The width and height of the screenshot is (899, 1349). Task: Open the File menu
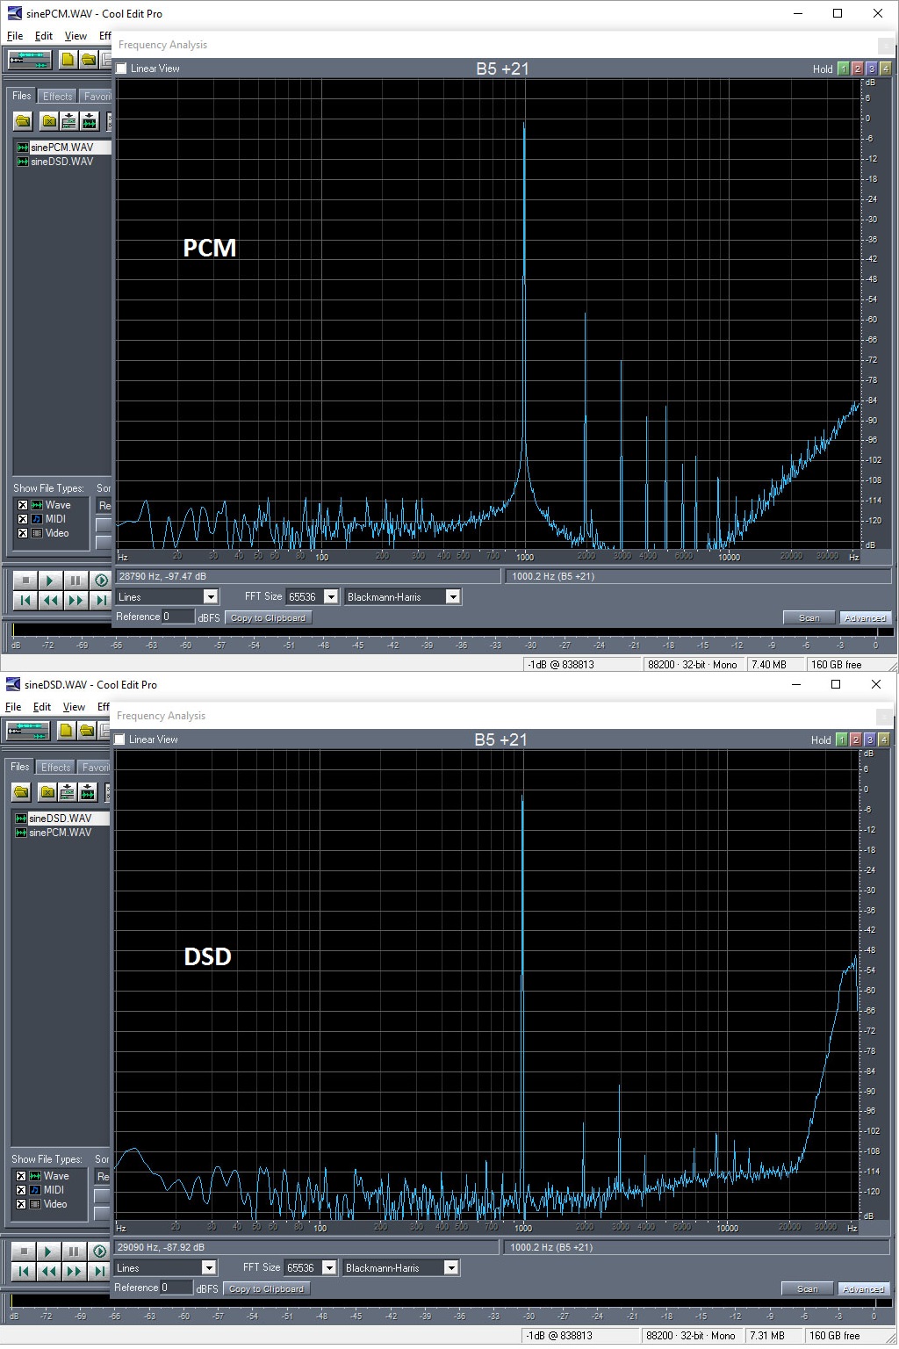[14, 36]
